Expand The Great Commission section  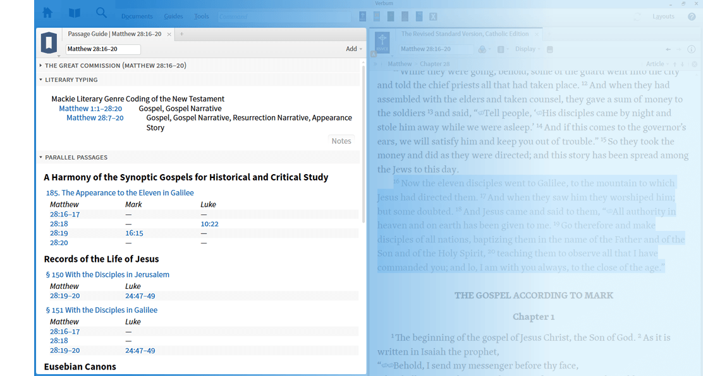click(40, 66)
